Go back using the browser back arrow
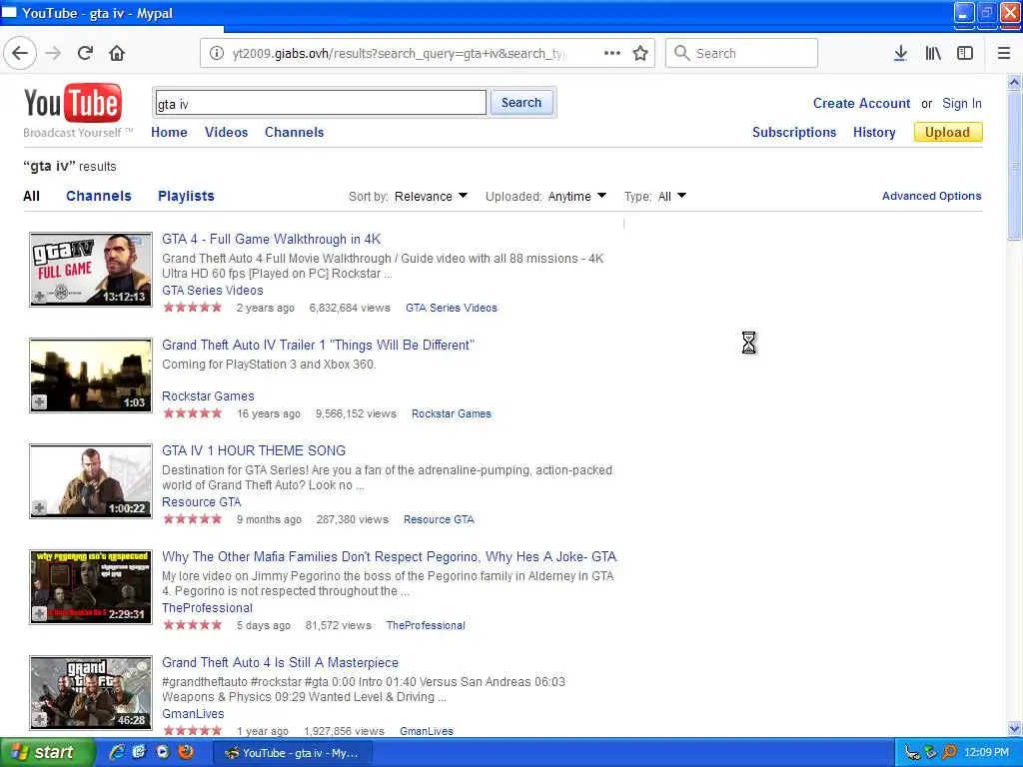 pyautogui.click(x=20, y=53)
